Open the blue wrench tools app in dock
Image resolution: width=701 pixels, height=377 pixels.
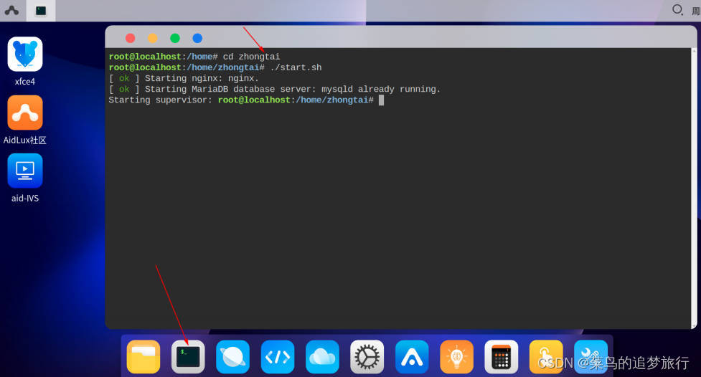click(x=591, y=357)
